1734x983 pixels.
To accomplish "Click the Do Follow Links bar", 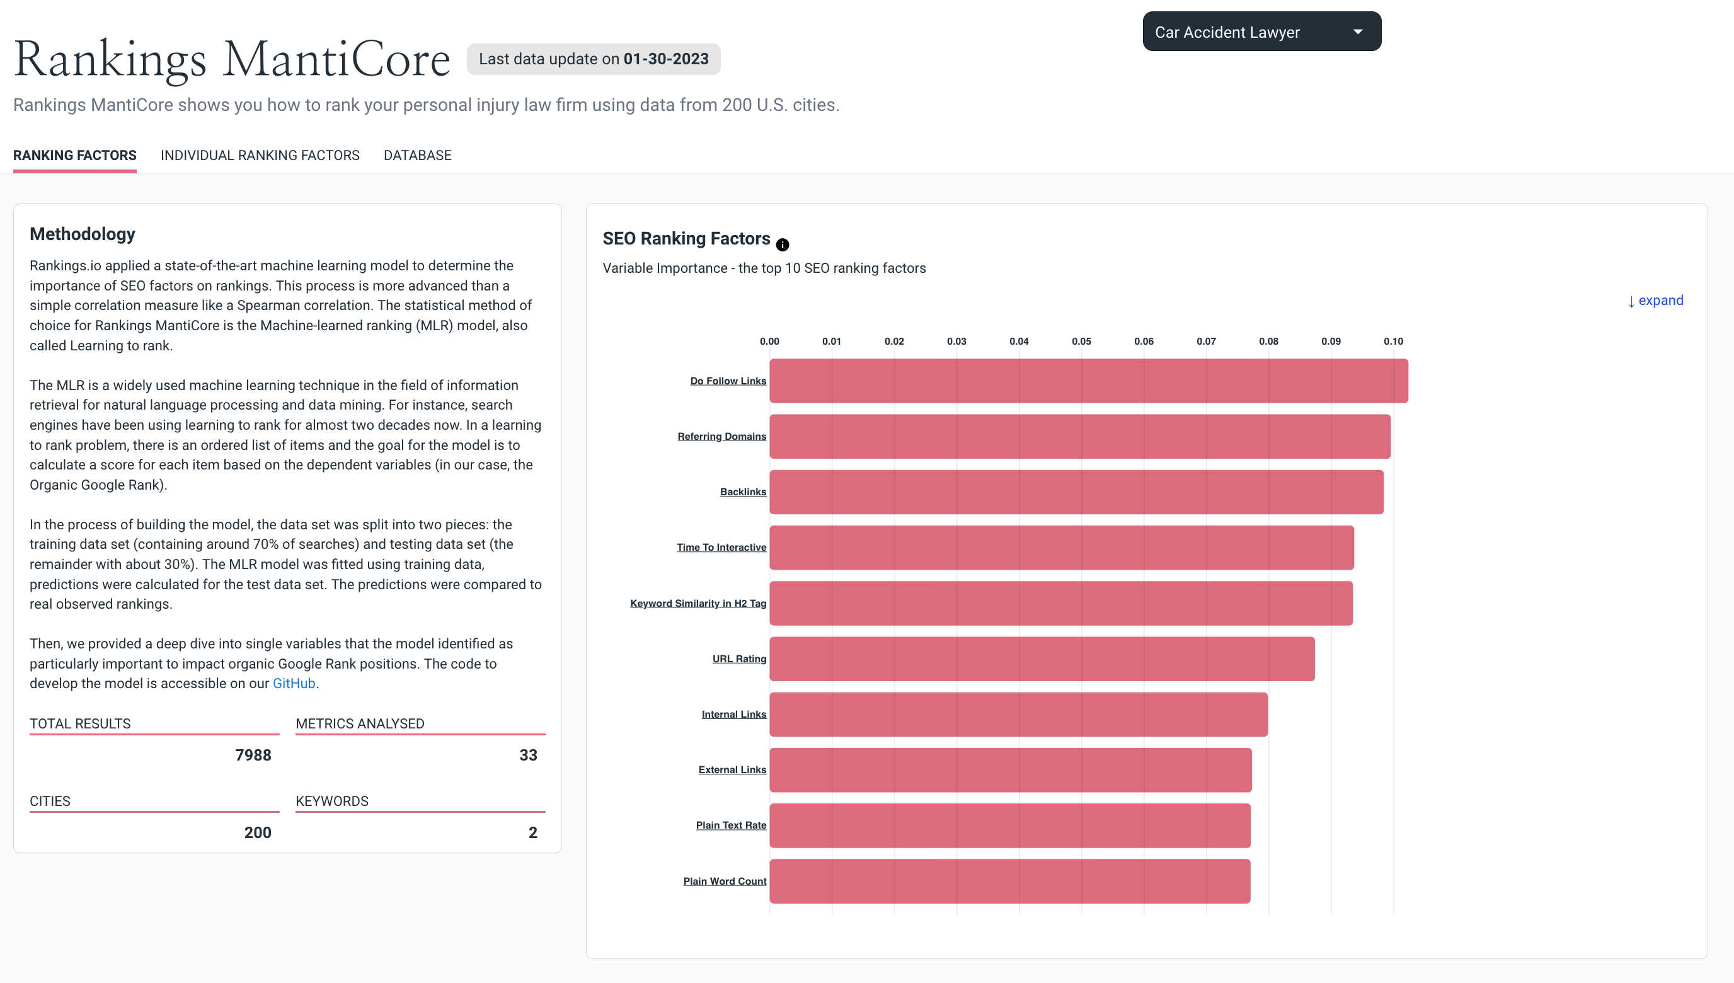I will [x=1088, y=381].
